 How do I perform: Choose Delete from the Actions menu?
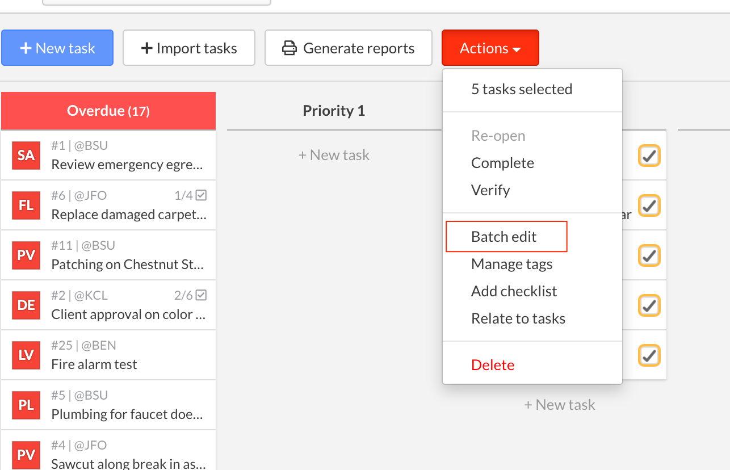pos(493,365)
